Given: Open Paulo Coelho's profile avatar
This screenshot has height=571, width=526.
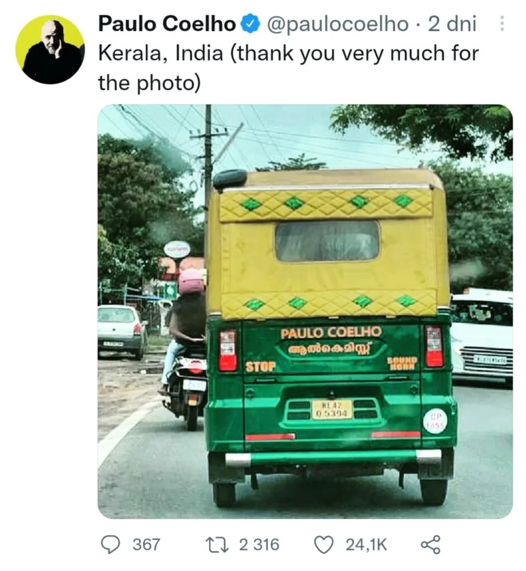Looking at the screenshot, I should click(x=50, y=49).
